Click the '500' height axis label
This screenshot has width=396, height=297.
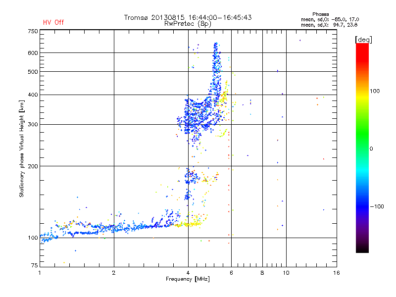click(33, 72)
